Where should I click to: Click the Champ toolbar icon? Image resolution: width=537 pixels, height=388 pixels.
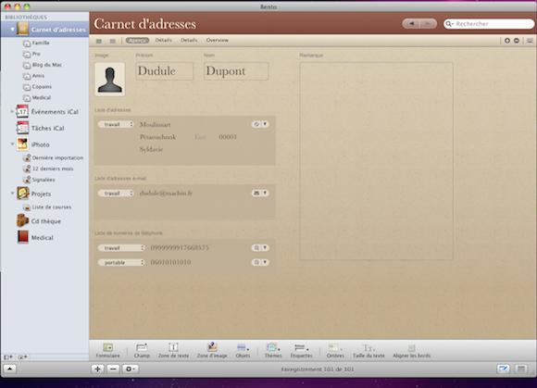click(x=142, y=350)
